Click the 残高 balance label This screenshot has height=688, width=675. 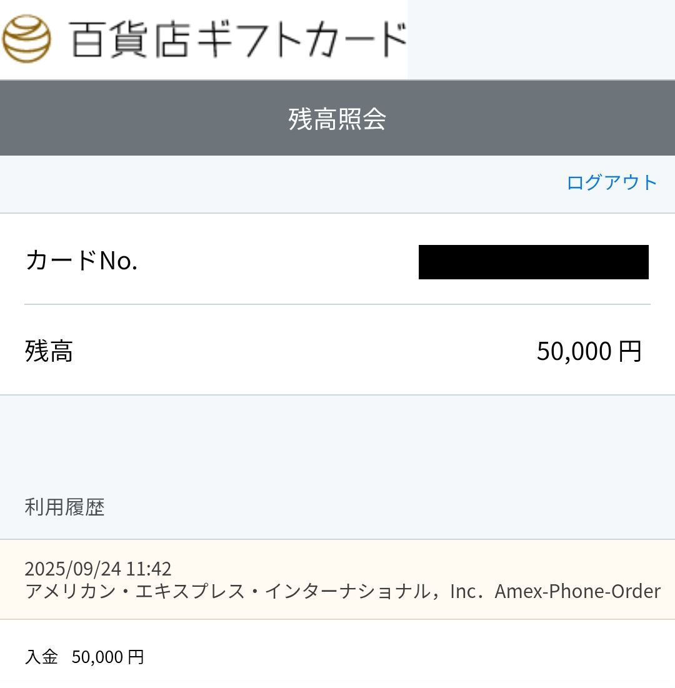49,351
